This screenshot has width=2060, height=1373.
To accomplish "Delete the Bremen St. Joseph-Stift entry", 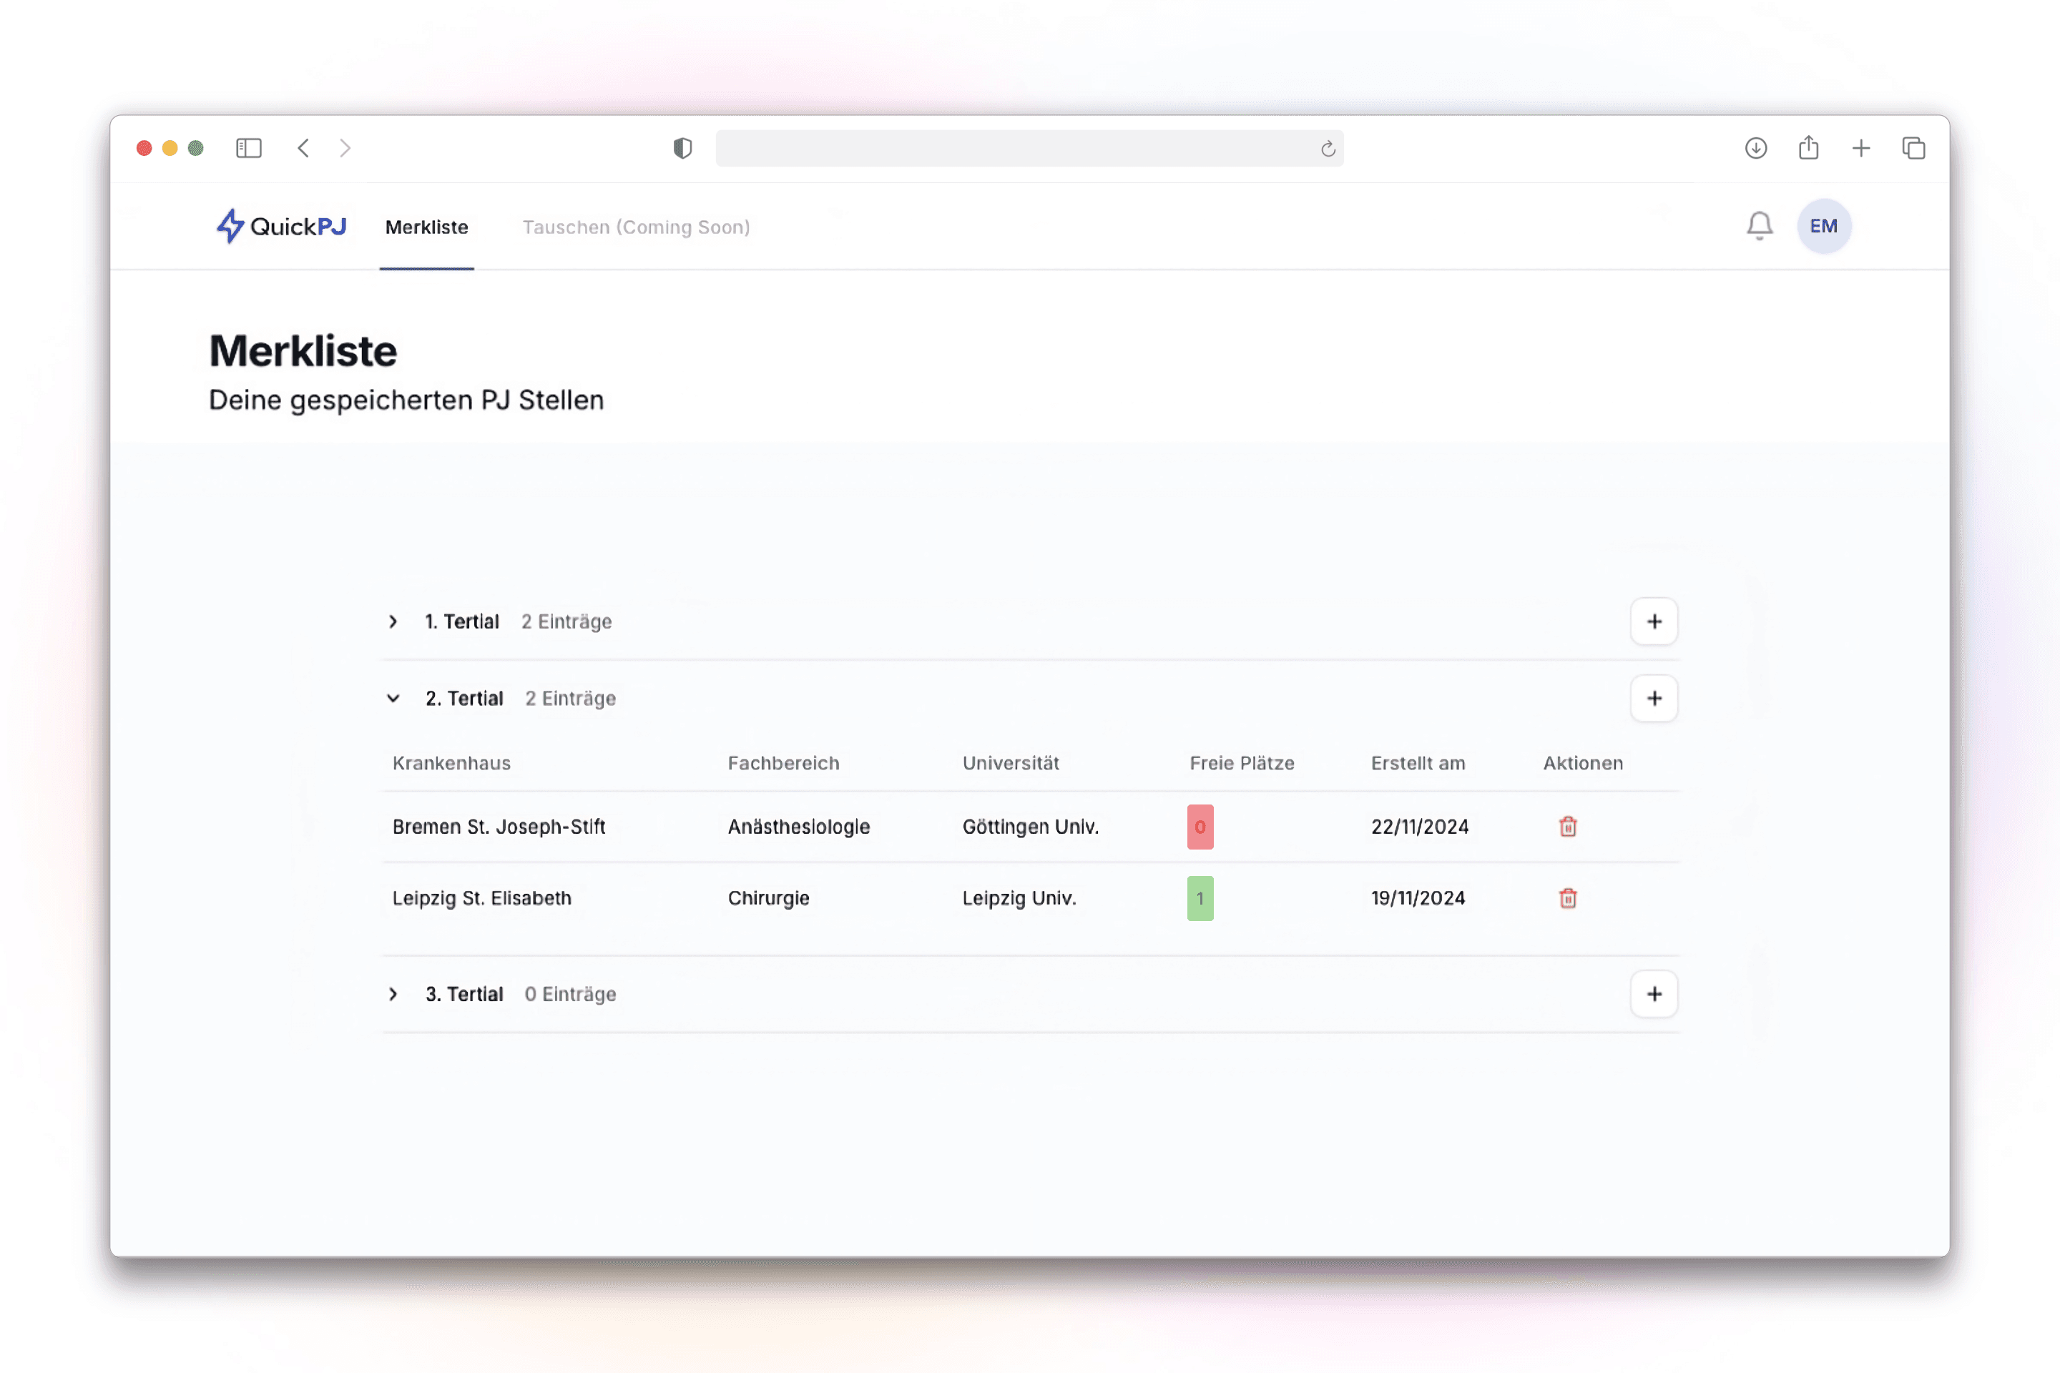I will [1568, 827].
